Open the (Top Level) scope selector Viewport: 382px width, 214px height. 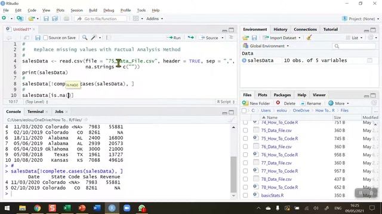(x=36, y=102)
